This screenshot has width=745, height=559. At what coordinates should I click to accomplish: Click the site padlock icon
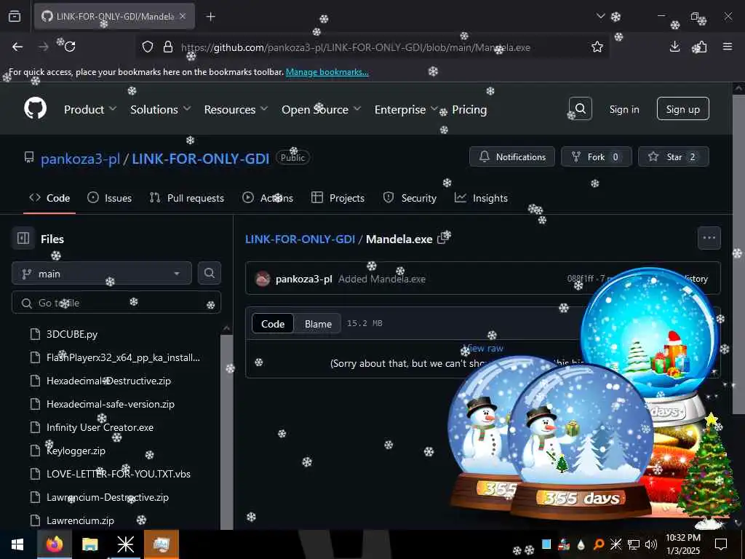168,47
